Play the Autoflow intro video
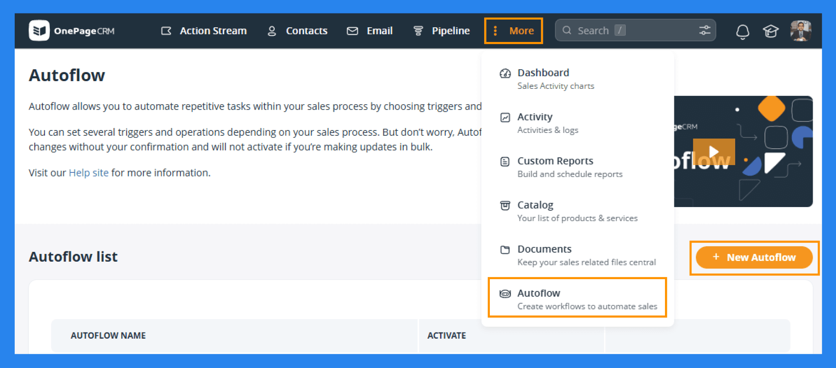 [x=714, y=152]
